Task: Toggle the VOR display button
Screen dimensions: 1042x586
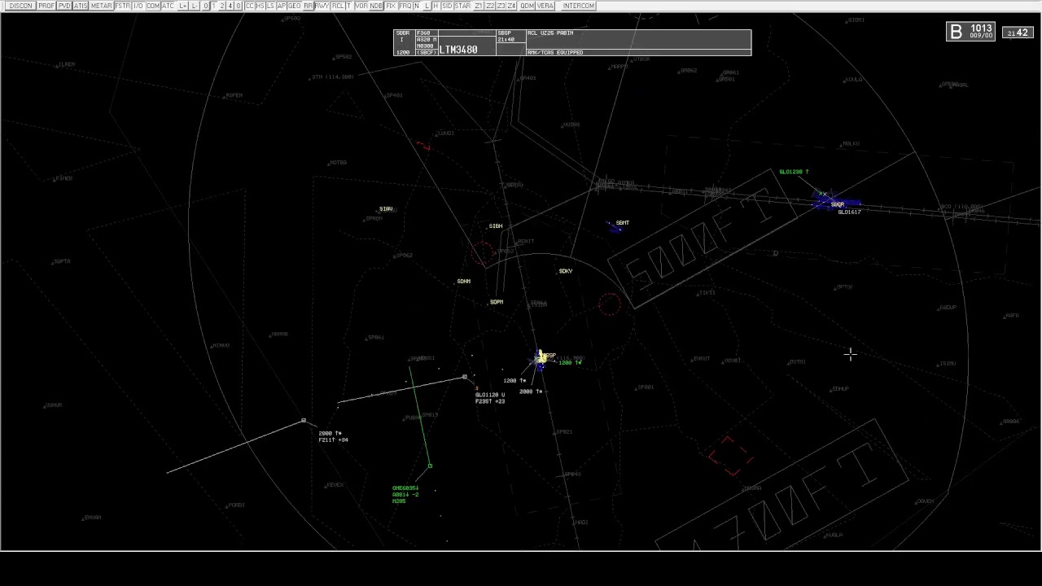Action: coord(361,6)
